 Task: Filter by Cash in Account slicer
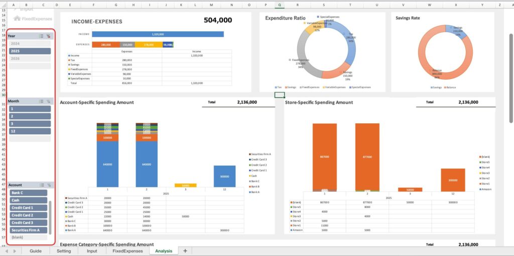28,200
